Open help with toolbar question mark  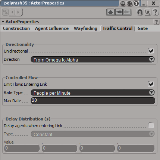155,12
